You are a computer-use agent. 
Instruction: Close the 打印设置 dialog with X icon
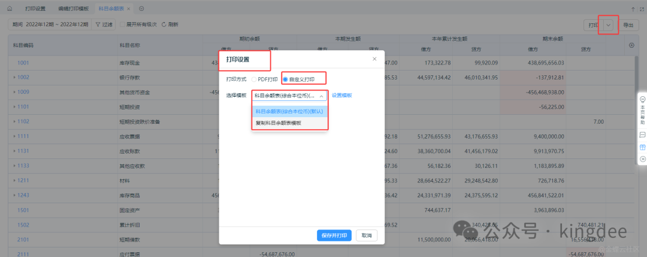tap(374, 59)
